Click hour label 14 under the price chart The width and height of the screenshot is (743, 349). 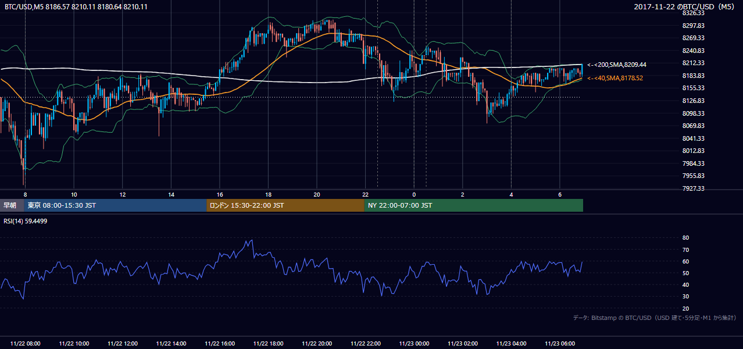171,194
